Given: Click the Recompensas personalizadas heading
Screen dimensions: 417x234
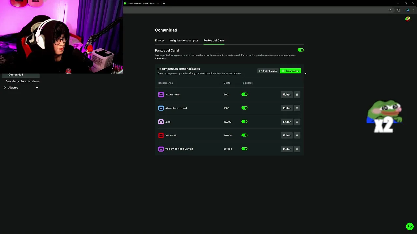Looking at the screenshot, I should (x=179, y=69).
